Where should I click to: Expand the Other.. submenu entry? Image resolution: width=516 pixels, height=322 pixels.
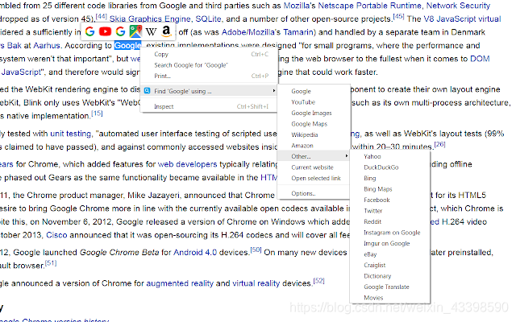314,156
